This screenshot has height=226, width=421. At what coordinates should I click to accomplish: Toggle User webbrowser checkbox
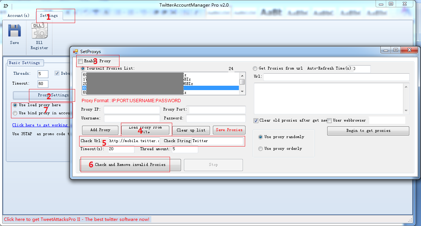click(x=329, y=121)
